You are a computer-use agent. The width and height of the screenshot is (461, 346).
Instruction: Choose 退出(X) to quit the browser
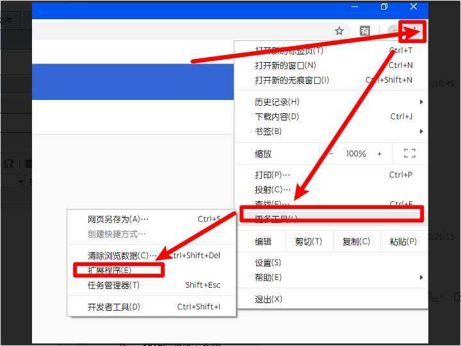(x=331, y=299)
